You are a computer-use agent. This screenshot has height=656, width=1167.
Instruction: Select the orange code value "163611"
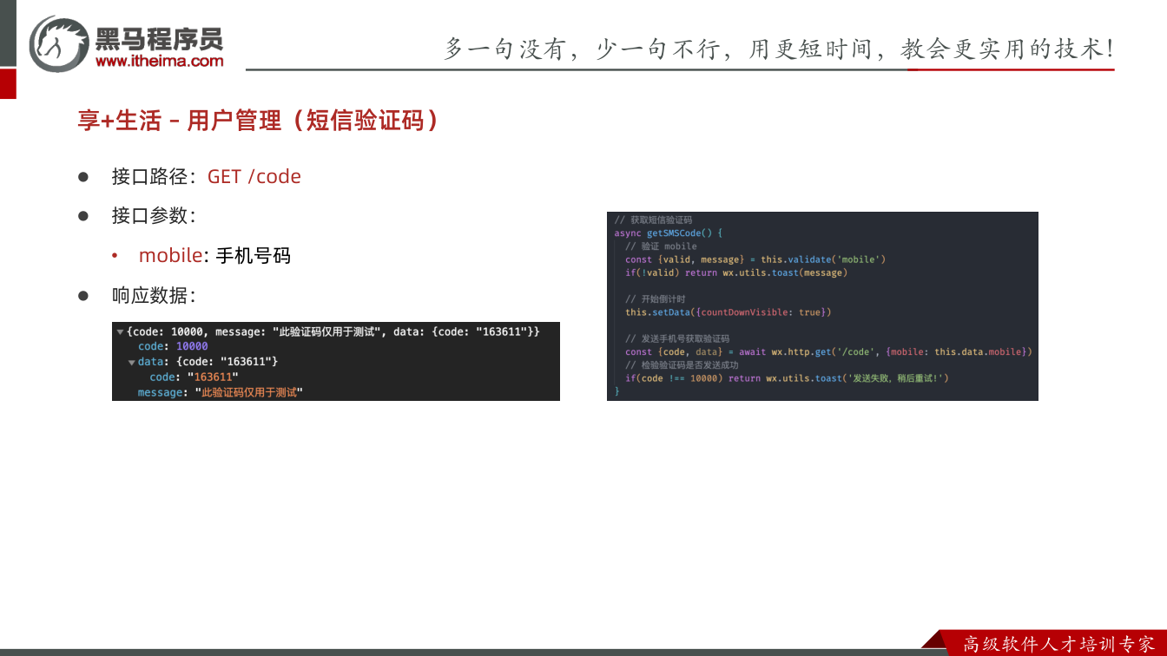pos(214,377)
